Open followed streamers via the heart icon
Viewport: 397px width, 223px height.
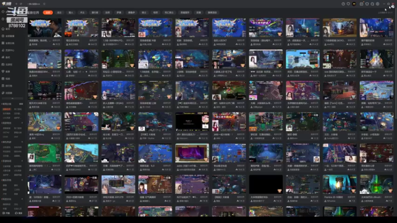pyautogui.click(x=348, y=4)
